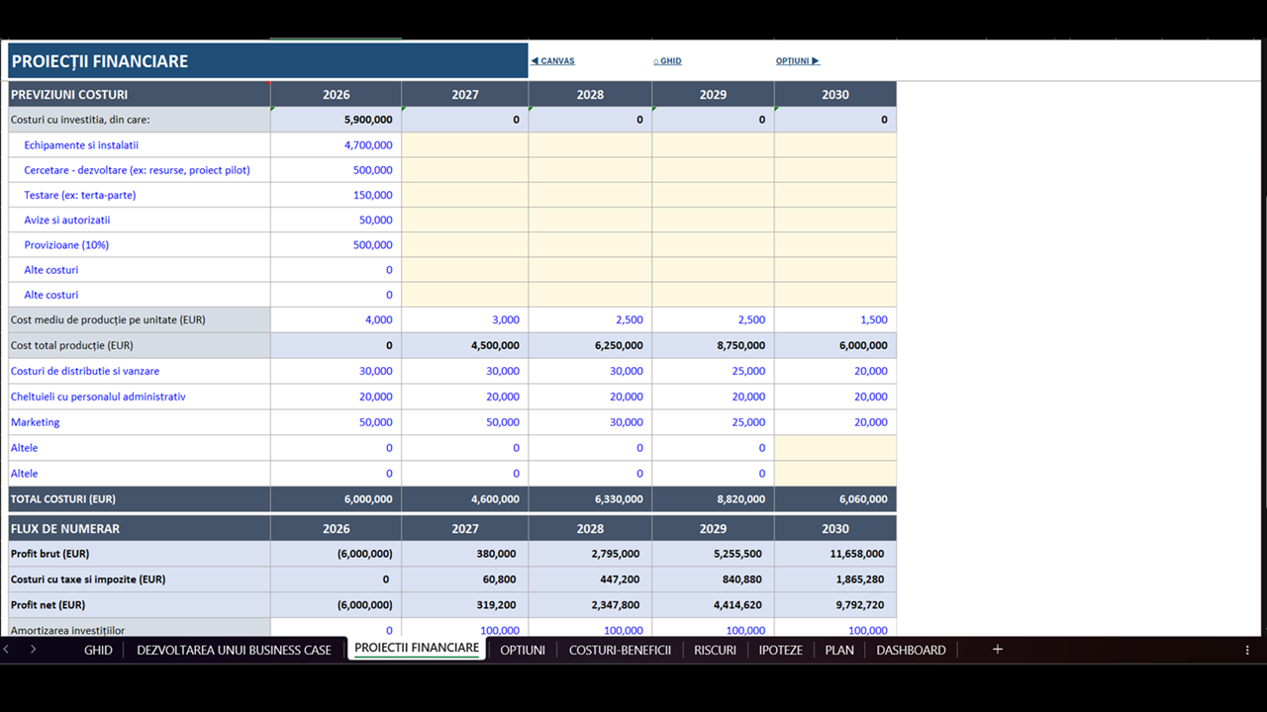Open DEZVOLTAREA UNUI BUSINESS CASE tab
The height and width of the screenshot is (712, 1267).
point(234,650)
